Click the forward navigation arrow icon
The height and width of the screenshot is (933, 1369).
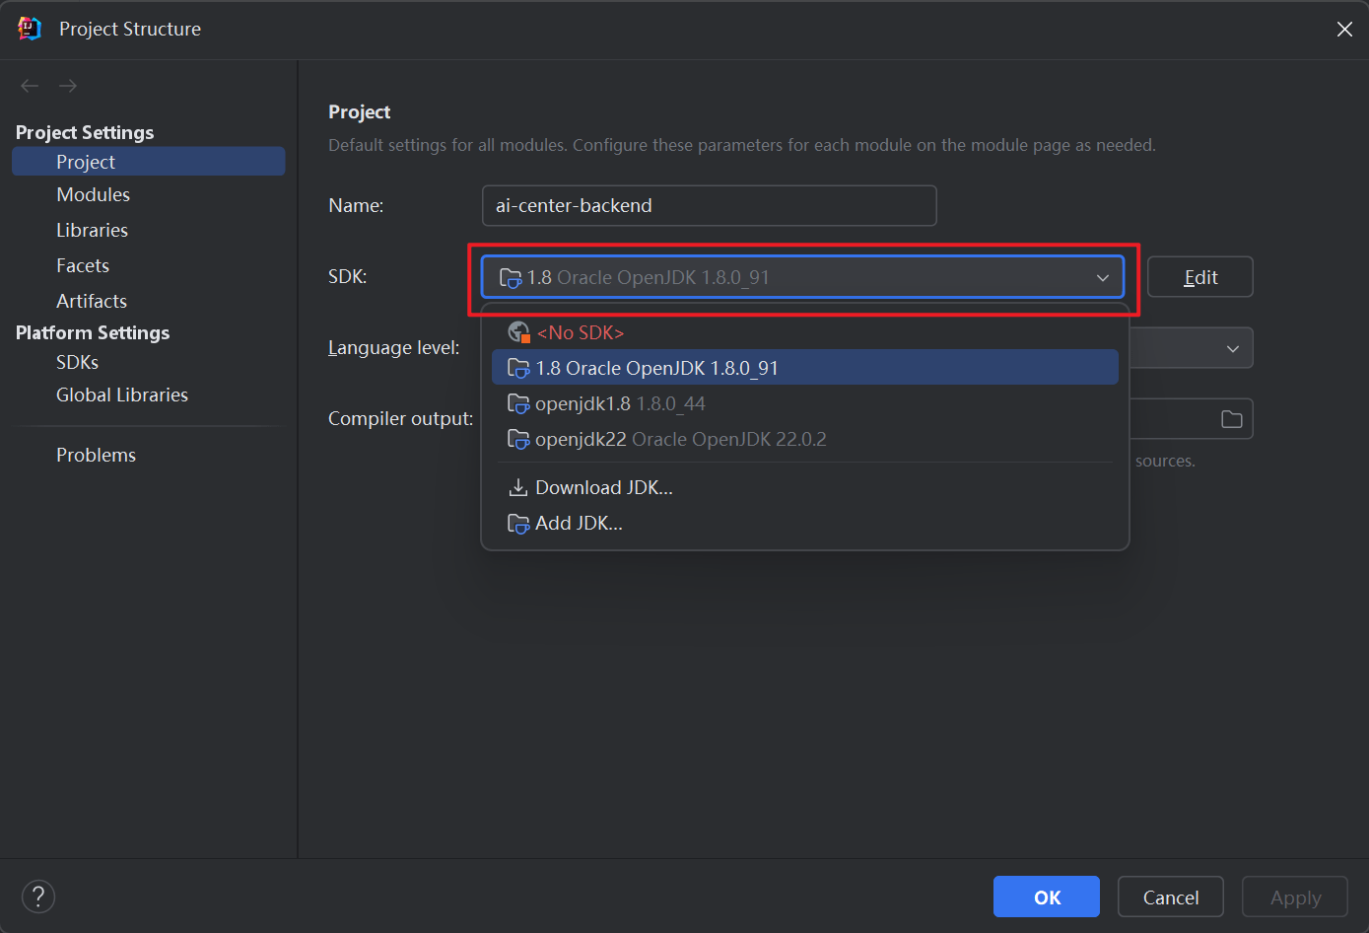(67, 86)
